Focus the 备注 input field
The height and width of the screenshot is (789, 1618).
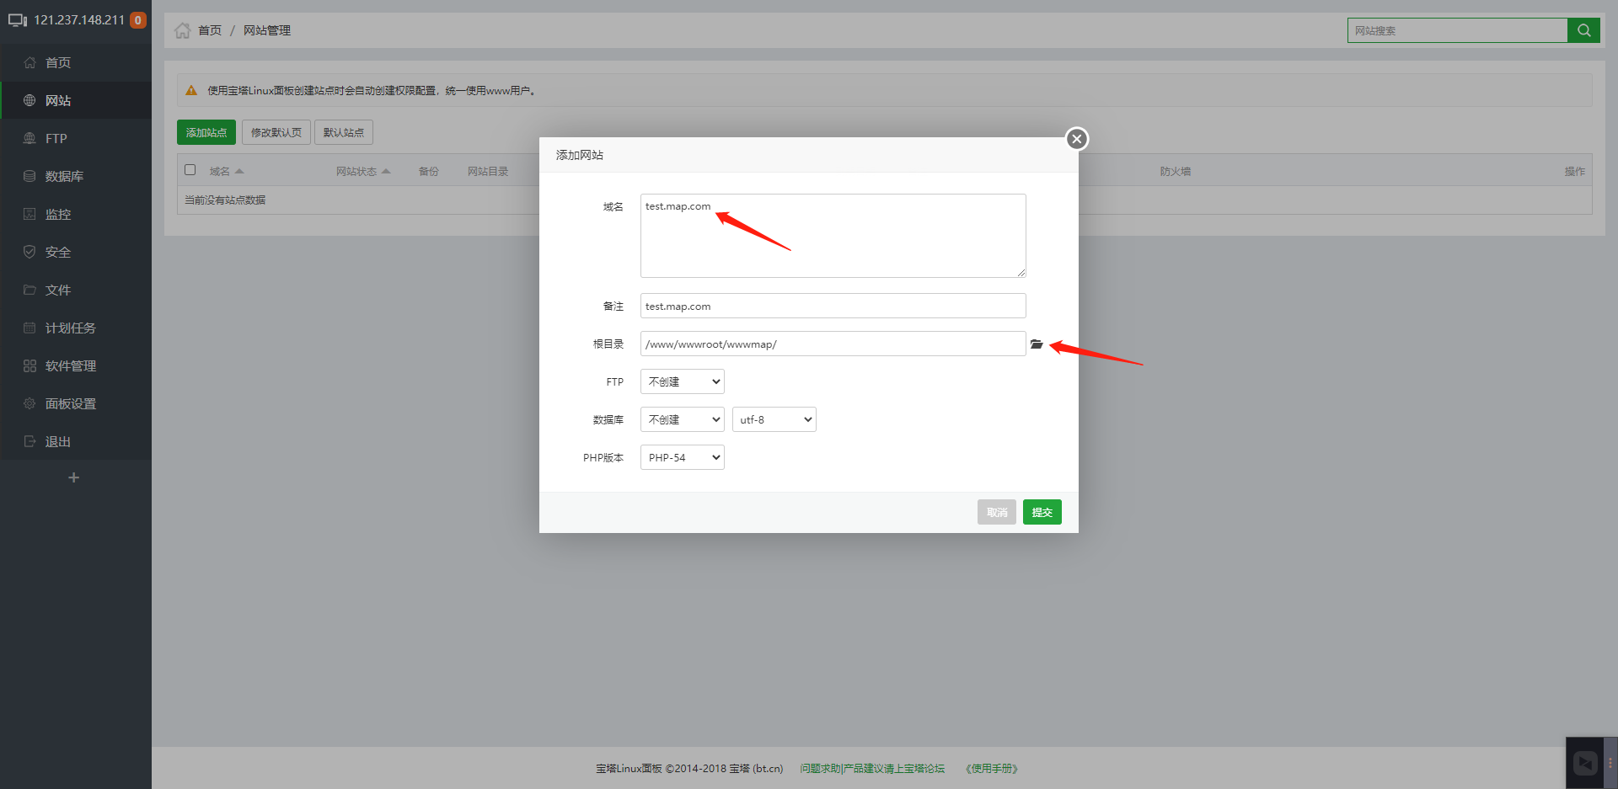click(x=833, y=306)
